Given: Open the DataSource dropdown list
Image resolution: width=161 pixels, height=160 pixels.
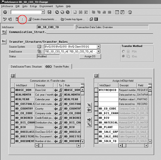Looking at the screenshot, I should [98, 51].
